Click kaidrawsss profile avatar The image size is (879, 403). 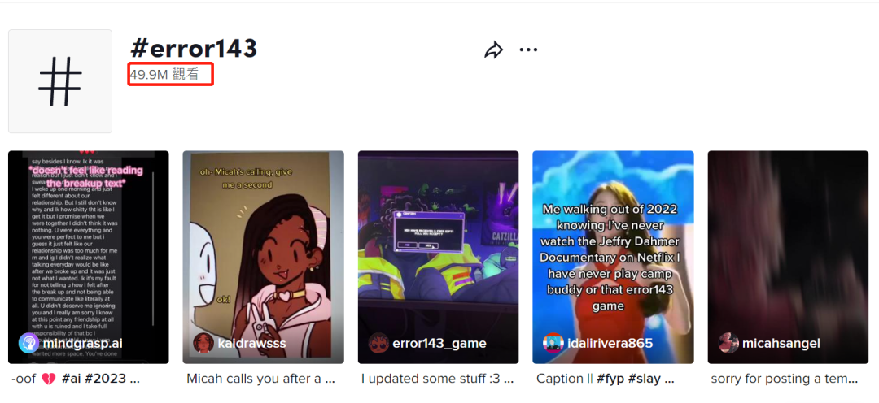(x=203, y=343)
